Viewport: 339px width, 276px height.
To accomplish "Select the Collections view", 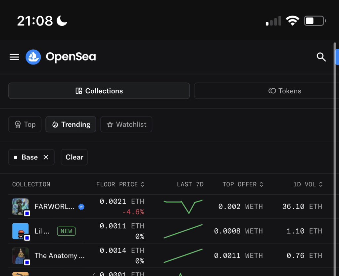I will tap(99, 91).
